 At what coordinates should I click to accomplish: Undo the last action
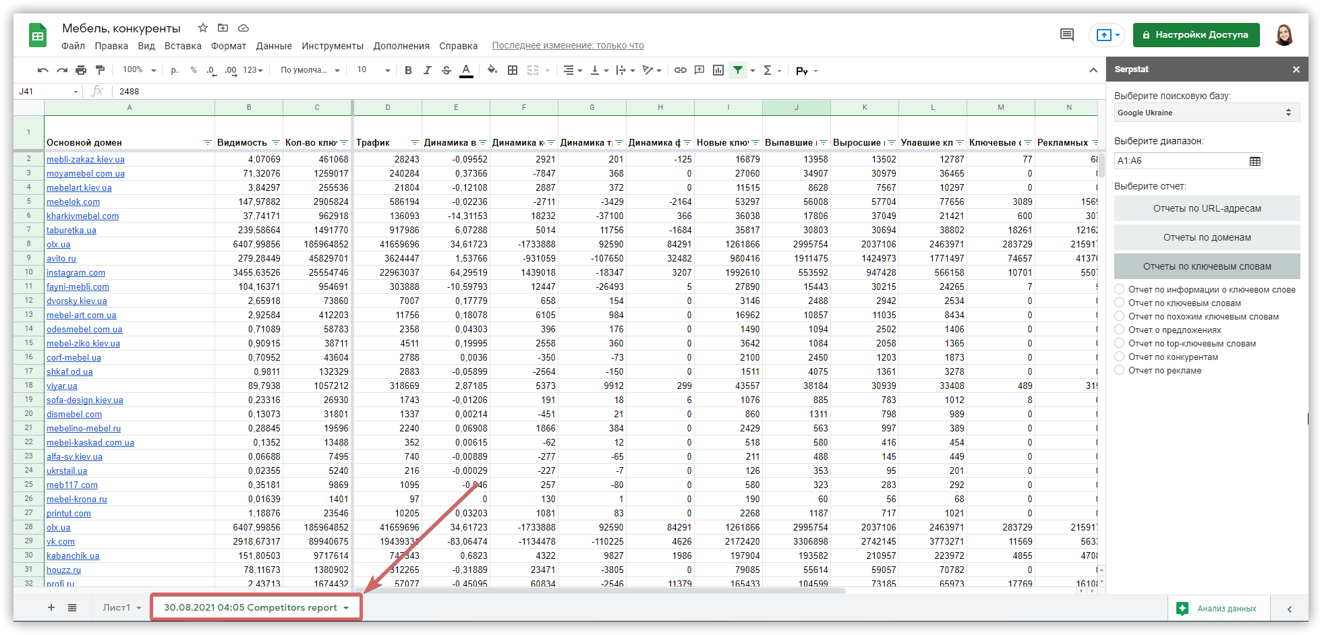(x=43, y=70)
